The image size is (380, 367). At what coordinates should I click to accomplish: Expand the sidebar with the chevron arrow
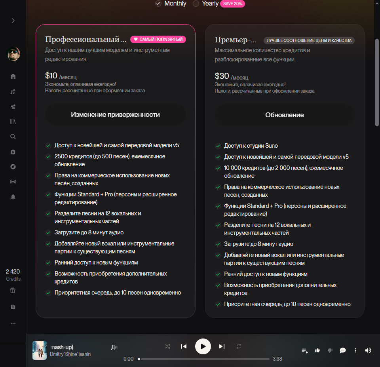pos(13,21)
